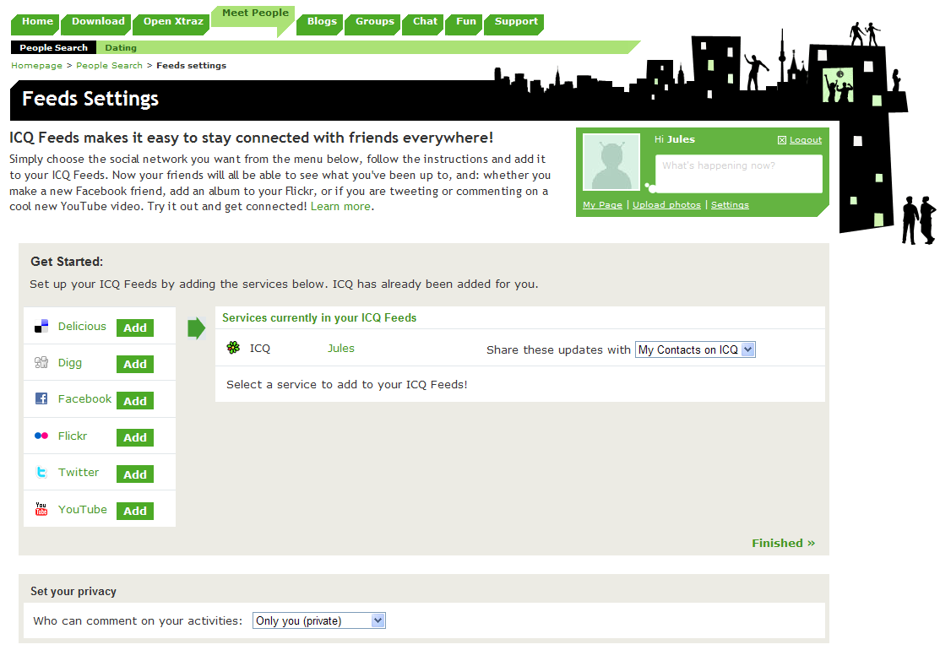Open the 'Share these updates with' dropdown
This screenshot has height=650, width=940.
pyautogui.click(x=695, y=349)
